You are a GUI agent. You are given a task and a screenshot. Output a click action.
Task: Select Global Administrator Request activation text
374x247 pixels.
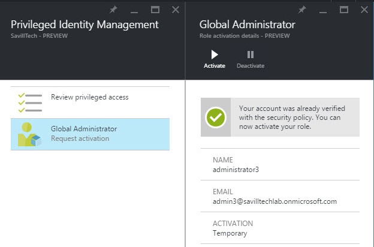(x=84, y=133)
